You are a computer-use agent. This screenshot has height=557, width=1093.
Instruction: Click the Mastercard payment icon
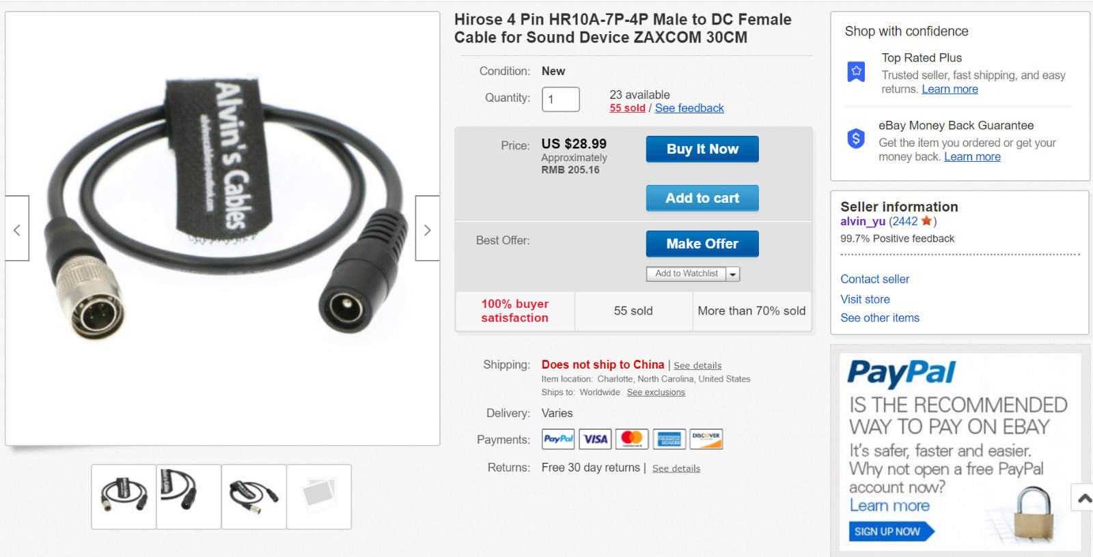(x=632, y=439)
